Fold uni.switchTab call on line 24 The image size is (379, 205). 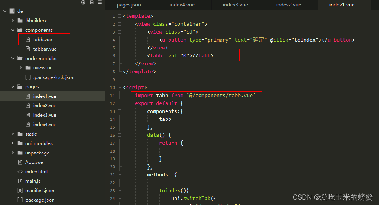(x=119, y=199)
